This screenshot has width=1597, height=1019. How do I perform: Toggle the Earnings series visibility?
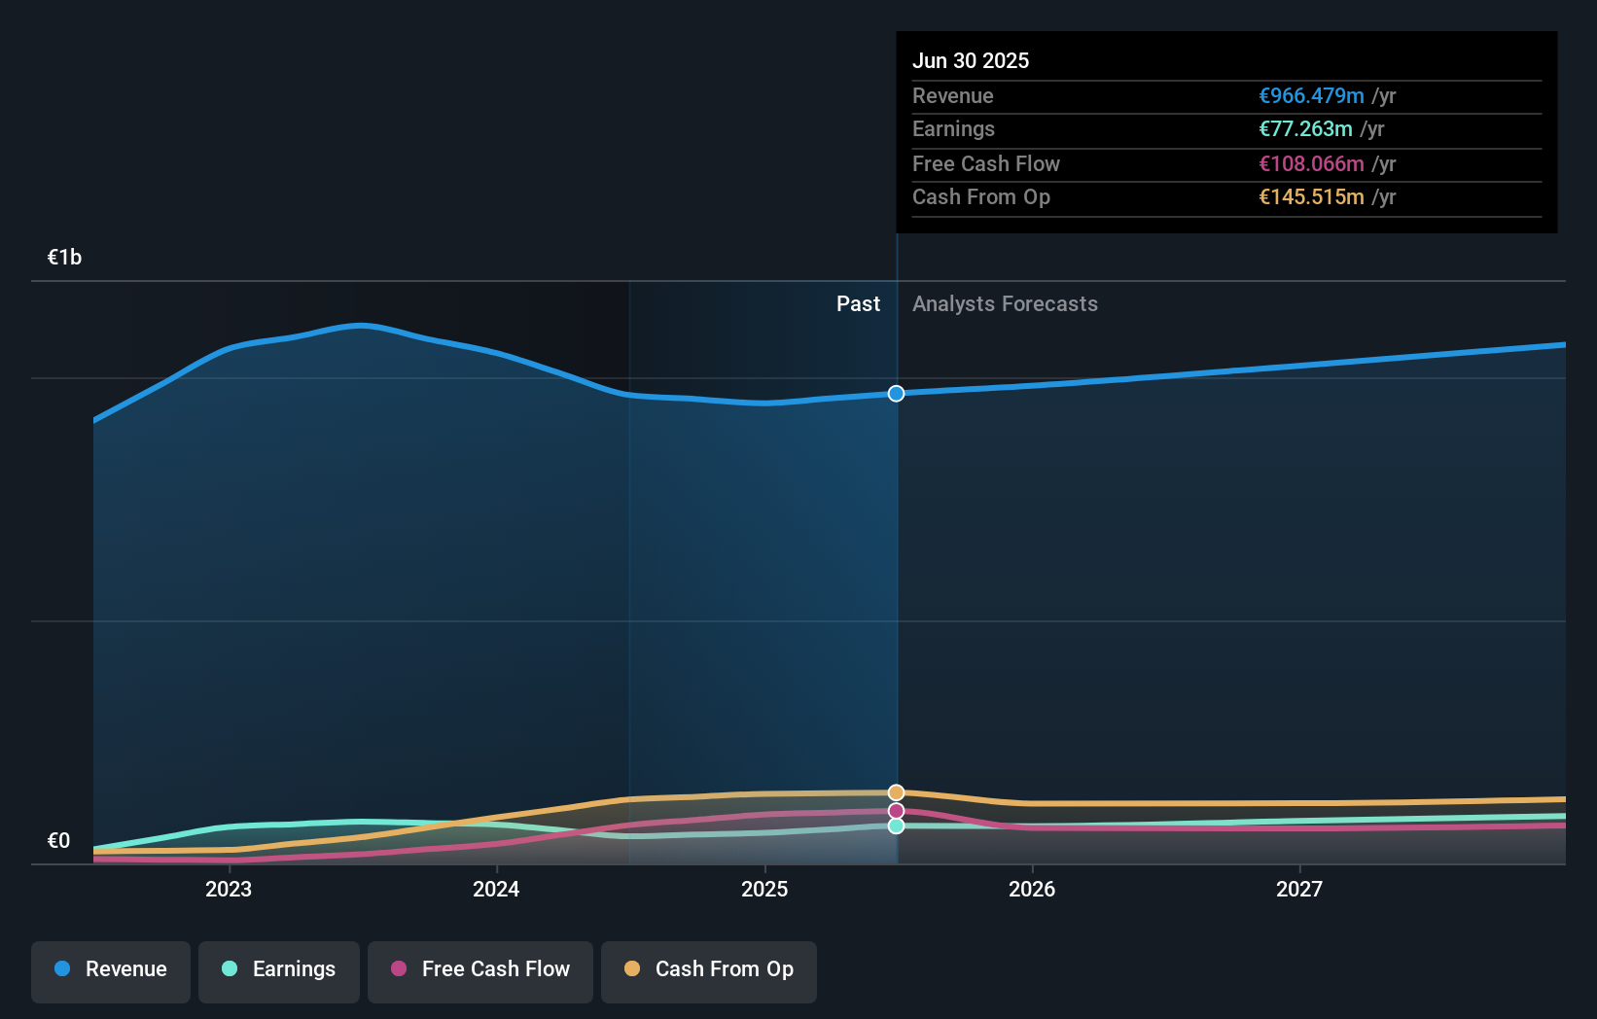tap(279, 971)
